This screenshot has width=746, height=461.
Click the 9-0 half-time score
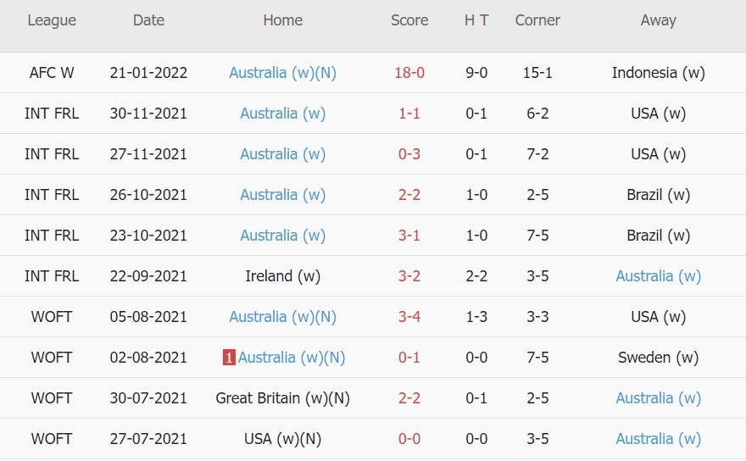click(476, 73)
